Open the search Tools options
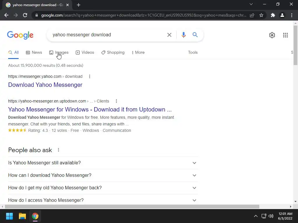298x223 pixels. pos(193,53)
